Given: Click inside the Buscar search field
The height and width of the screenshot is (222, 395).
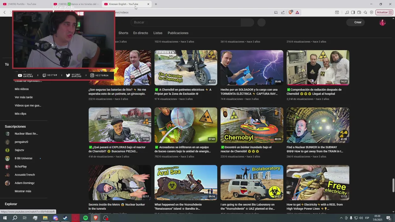Looking at the screenshot, I should pos(185,22).
